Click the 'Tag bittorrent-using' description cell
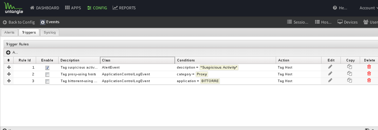This screenshot has height=130, width=378. click(x=79, y=81)
